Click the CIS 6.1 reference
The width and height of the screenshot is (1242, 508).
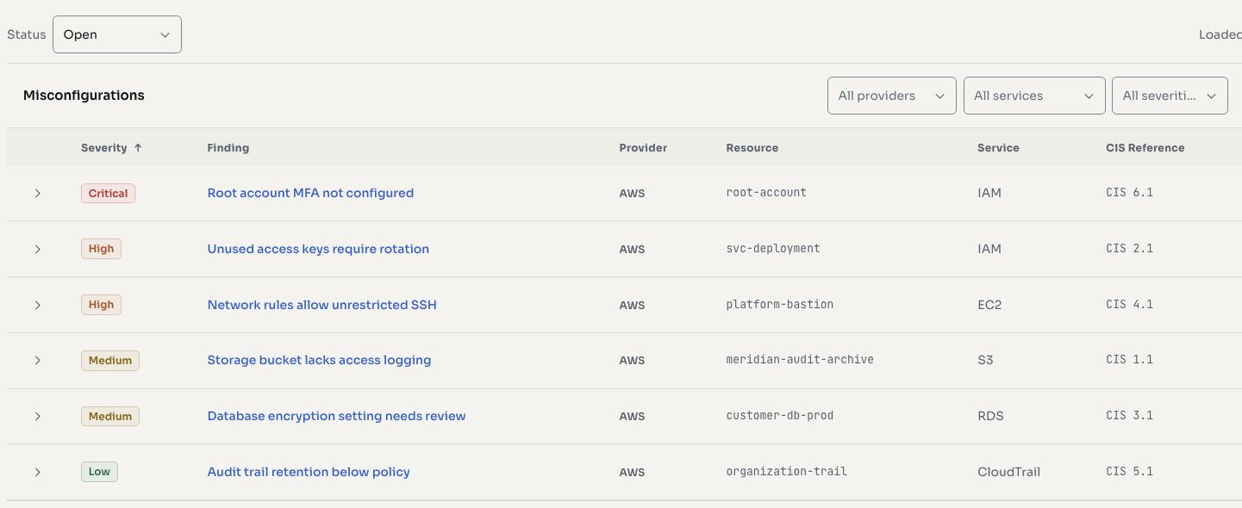click(x=1129, y=193)
